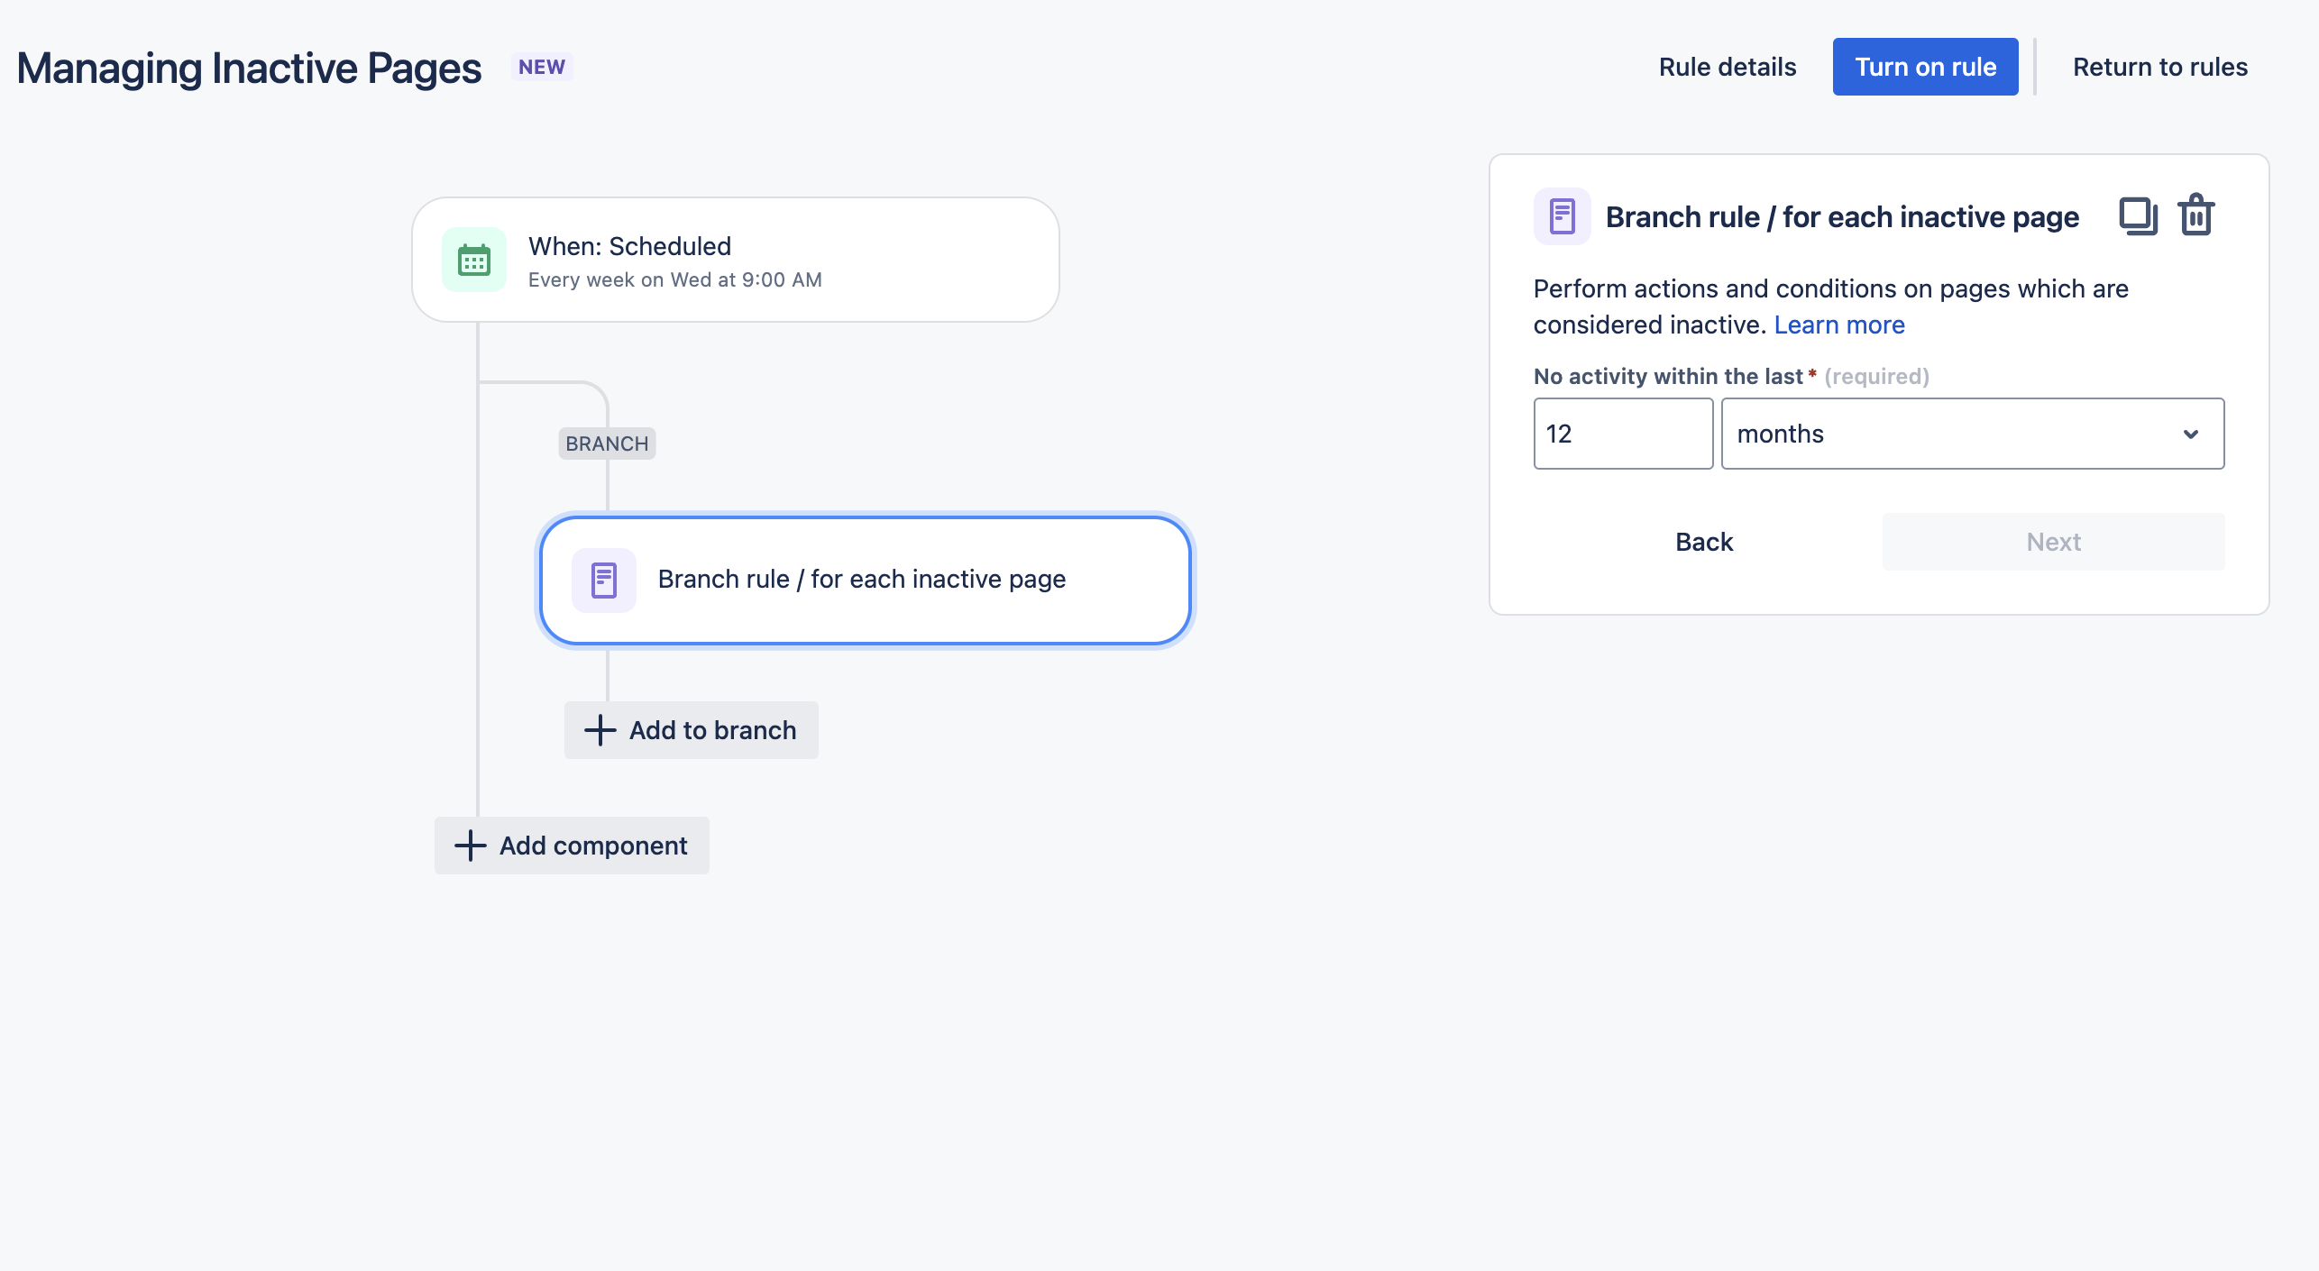Click the duplicate component icon

[x=2138, y=216]
